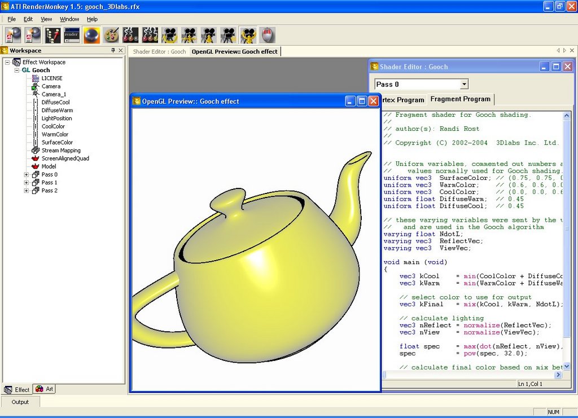Viewport: 578px width, 418px height.
Task: Expand the Pass 0 tree node
Action: pos(26,174)
